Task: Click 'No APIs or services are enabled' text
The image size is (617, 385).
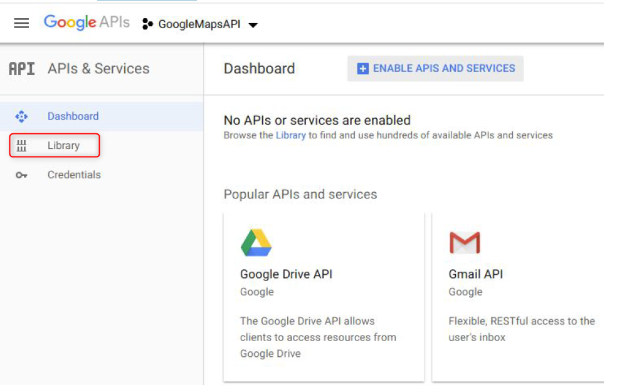Action: (317, 120)
